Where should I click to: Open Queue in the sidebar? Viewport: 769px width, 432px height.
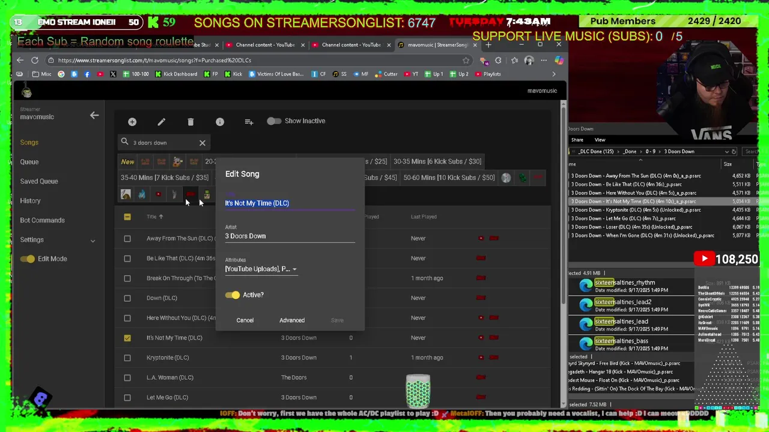[x=29, y=162]
